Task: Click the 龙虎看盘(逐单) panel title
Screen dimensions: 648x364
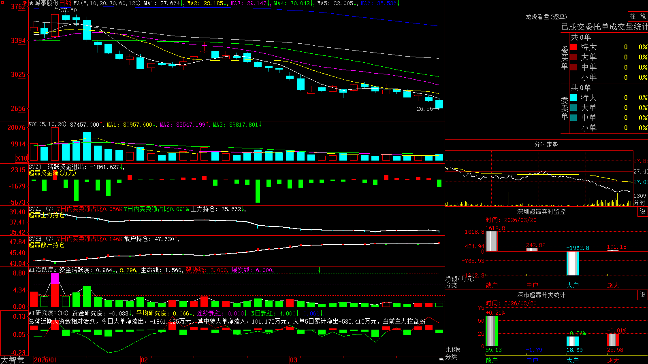Action: coord(546,17)
